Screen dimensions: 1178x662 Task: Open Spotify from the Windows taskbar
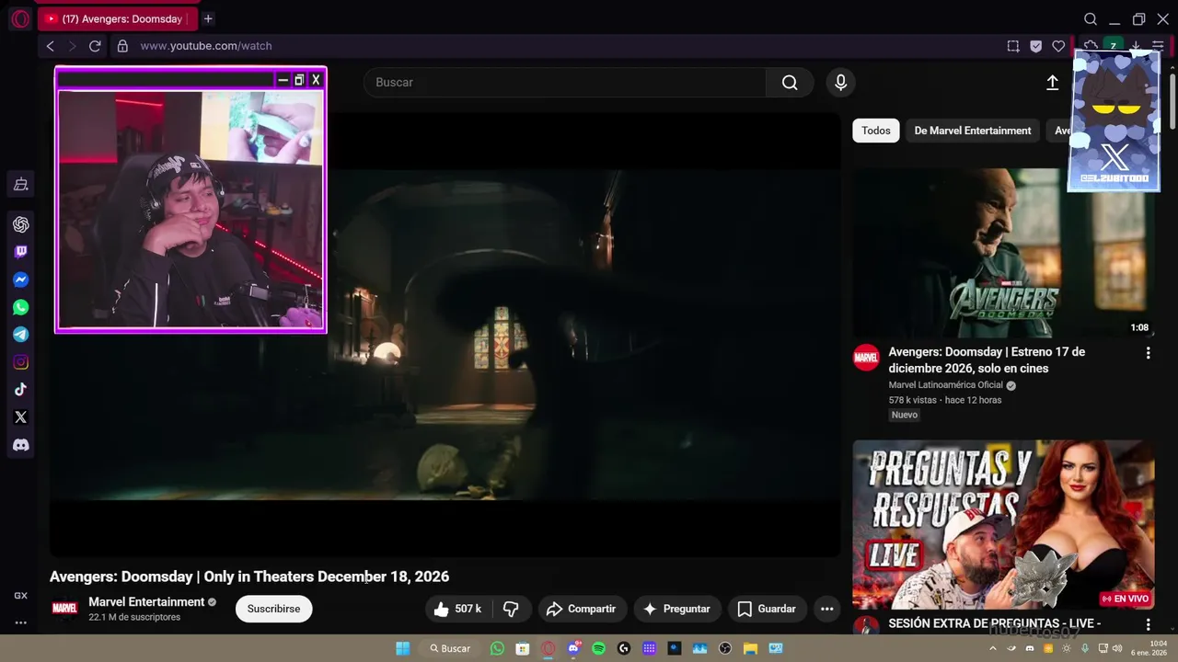598,649
